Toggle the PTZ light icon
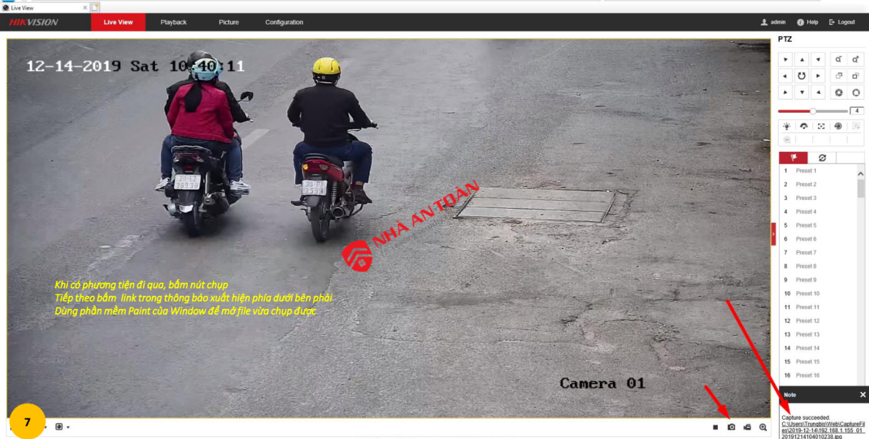 pos(786,126)
